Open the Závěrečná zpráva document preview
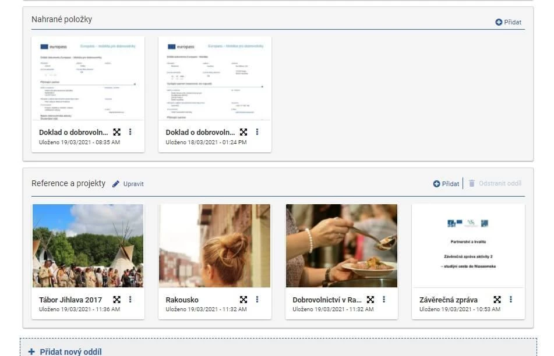The image size is (554, 356). 468,245
